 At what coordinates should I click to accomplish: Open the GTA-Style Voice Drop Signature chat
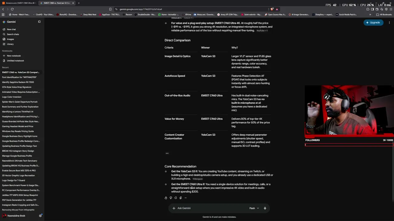(17, 87)
